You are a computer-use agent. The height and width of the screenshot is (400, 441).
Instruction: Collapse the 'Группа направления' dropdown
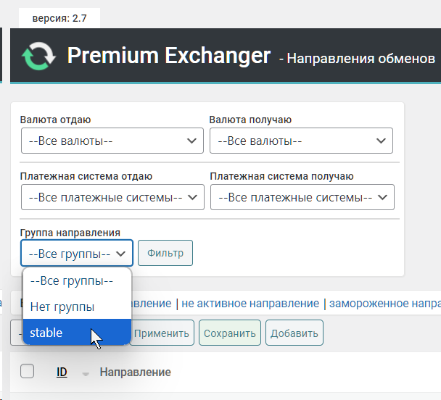click(77, 254)
